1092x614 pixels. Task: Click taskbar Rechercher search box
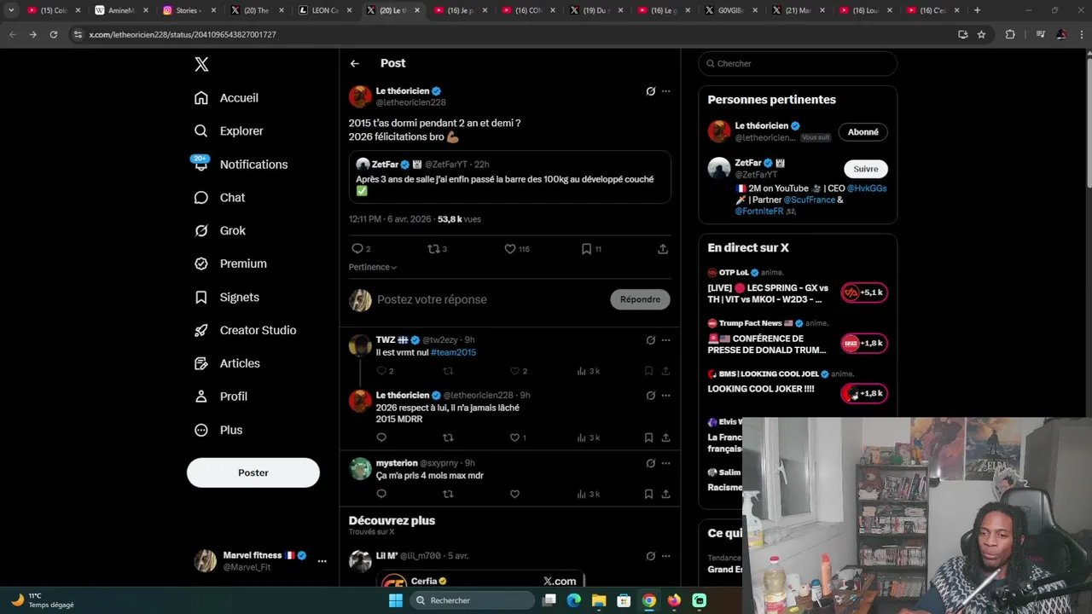[472, 600]
